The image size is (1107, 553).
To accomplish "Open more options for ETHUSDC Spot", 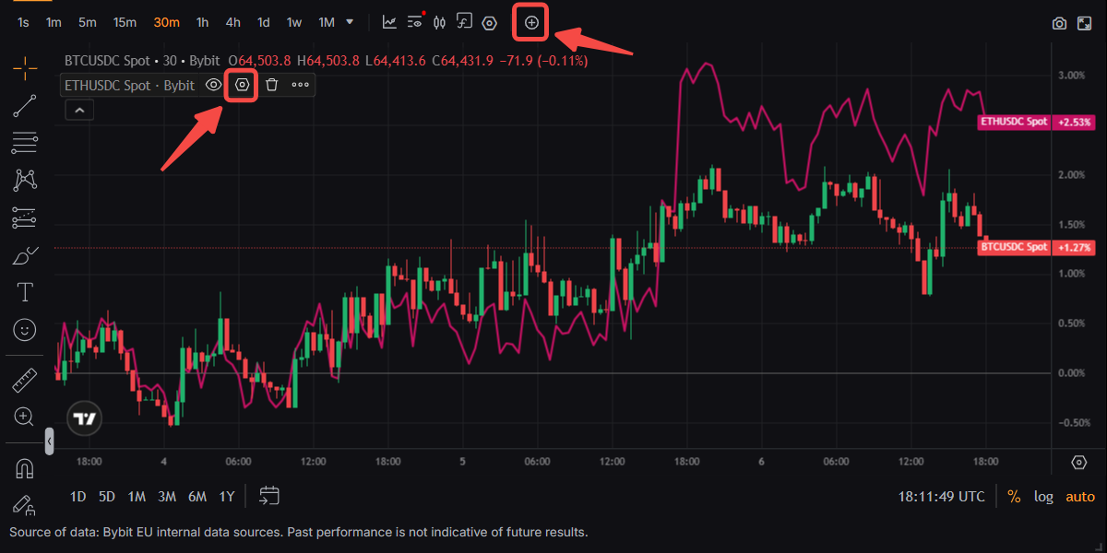I will [x=301, y=85].
